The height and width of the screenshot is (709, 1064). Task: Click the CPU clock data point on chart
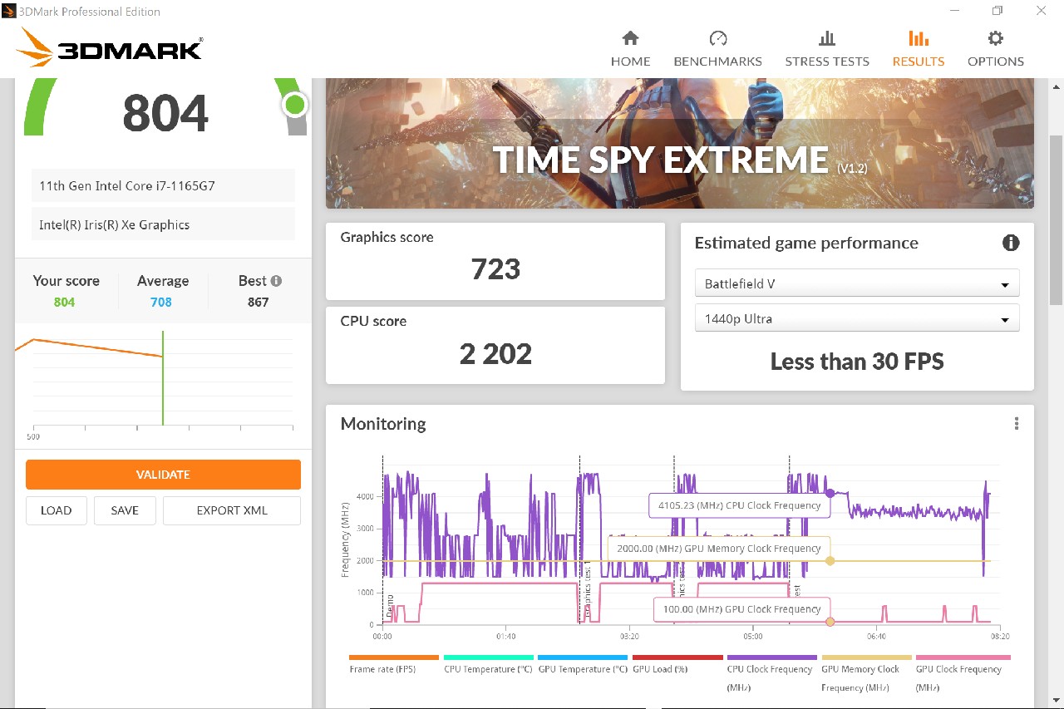point(830,494)
